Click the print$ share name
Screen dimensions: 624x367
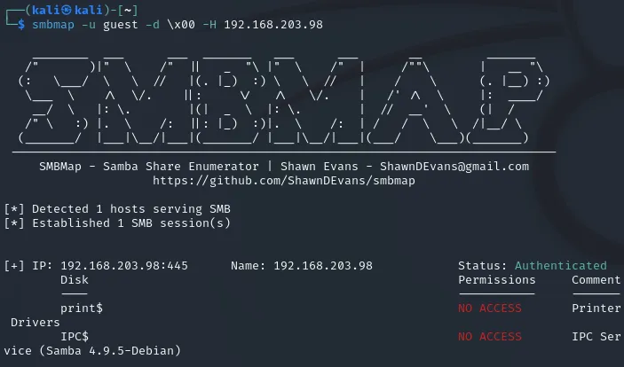[82, 308]
